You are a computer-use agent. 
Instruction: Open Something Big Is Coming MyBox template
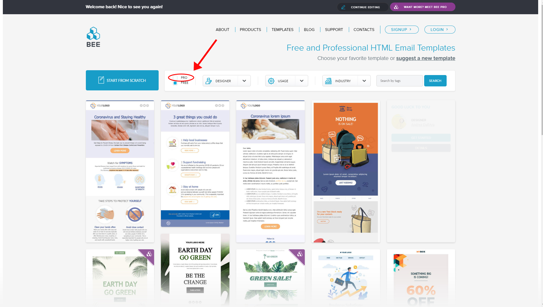pos(421,278)
